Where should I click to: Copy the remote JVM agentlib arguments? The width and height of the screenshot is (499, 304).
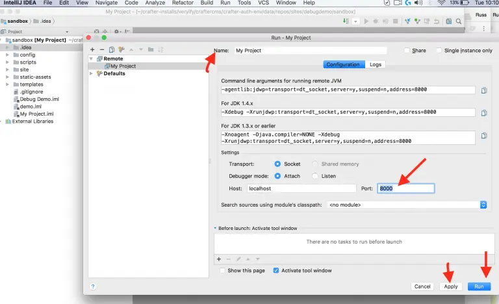tap(483, 90)
